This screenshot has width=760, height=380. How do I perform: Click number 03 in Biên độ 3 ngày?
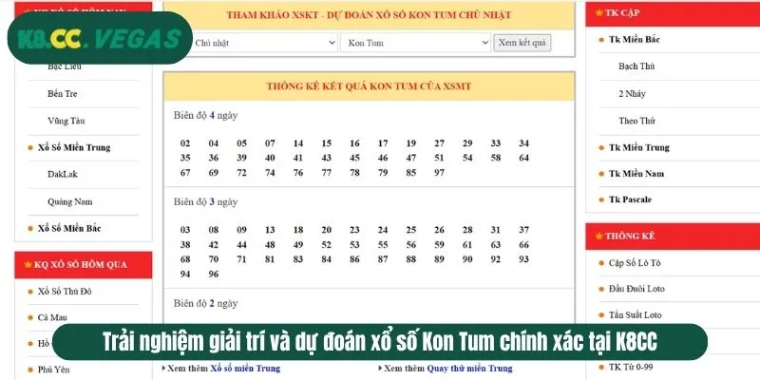[185, 230]
